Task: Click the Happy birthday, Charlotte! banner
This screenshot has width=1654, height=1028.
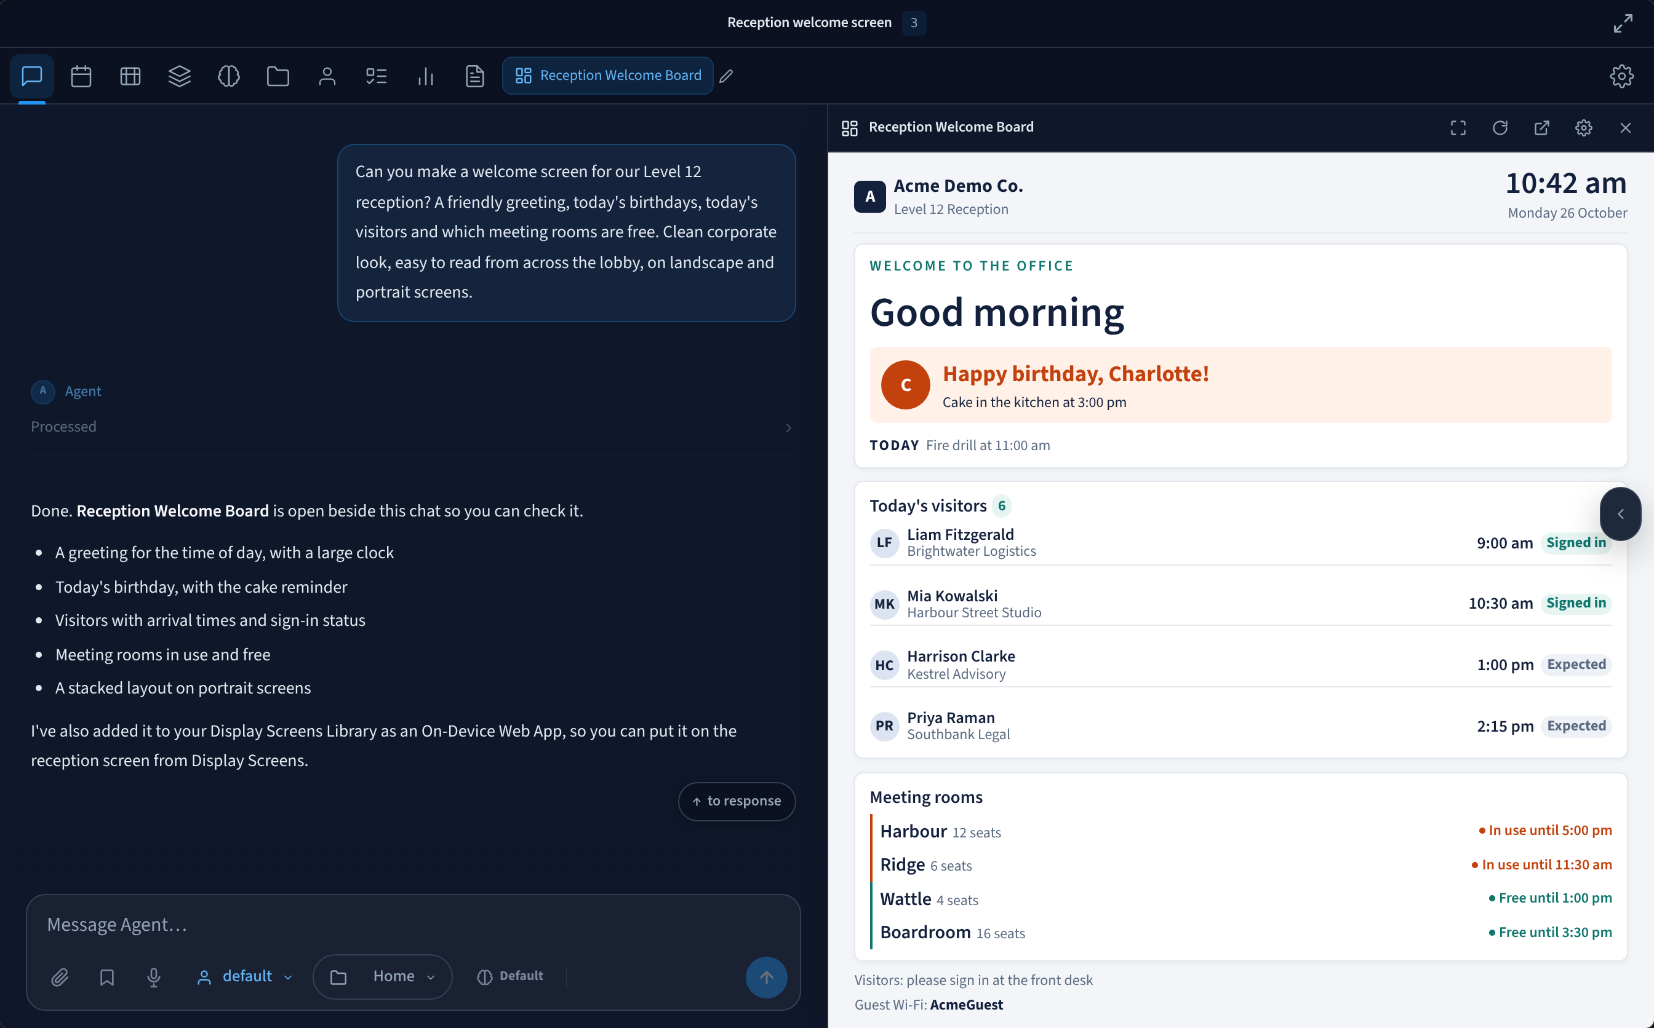Action: tap(1240, 385)
